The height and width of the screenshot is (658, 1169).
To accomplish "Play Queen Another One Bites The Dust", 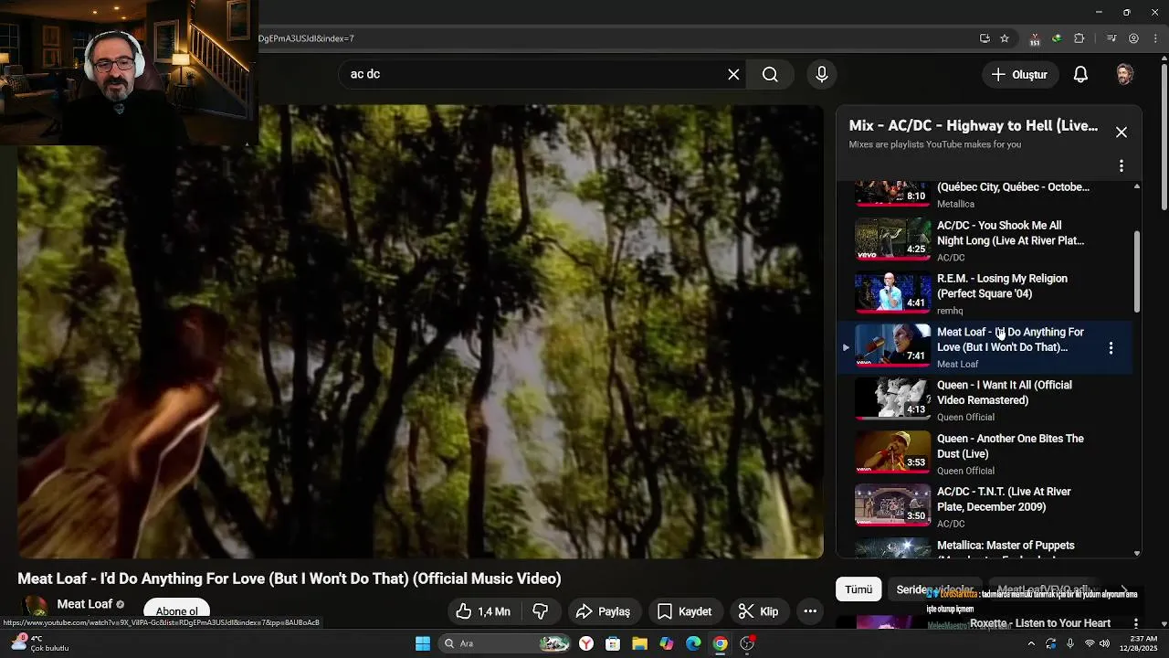I will tap(985, 453).
